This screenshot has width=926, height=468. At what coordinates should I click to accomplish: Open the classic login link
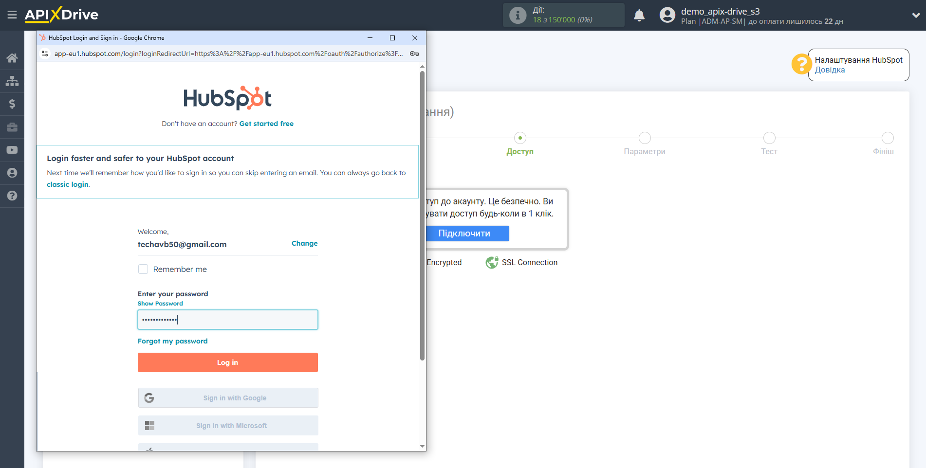tap(68, 184)
